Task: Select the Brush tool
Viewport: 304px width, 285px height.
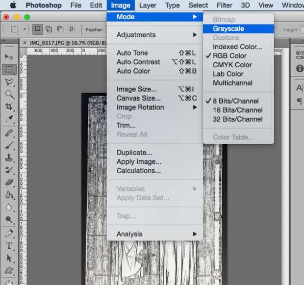Action: pyautogui.click(x=9, y=145)
